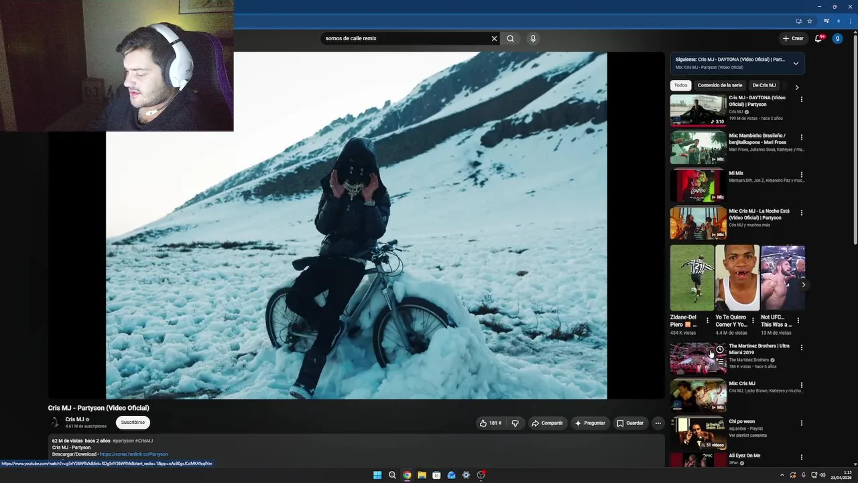Screen dimensions: 858x483
Task: Show more Shorts with the right arrow
Action: (804, 284)
